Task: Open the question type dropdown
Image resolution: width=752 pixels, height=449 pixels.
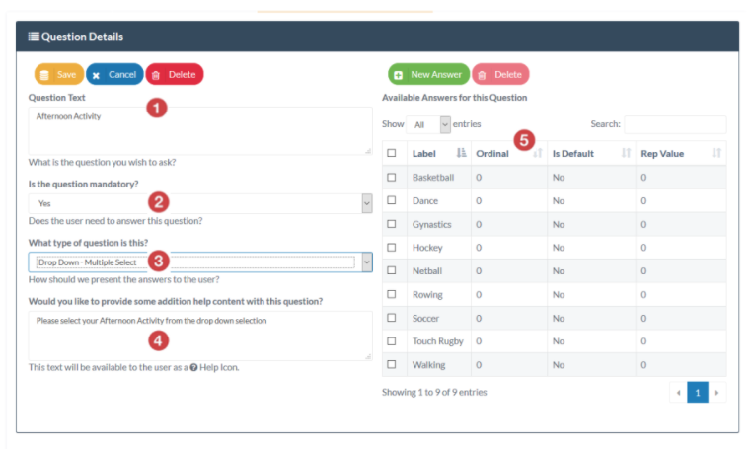Action: [x=200, y=262]
